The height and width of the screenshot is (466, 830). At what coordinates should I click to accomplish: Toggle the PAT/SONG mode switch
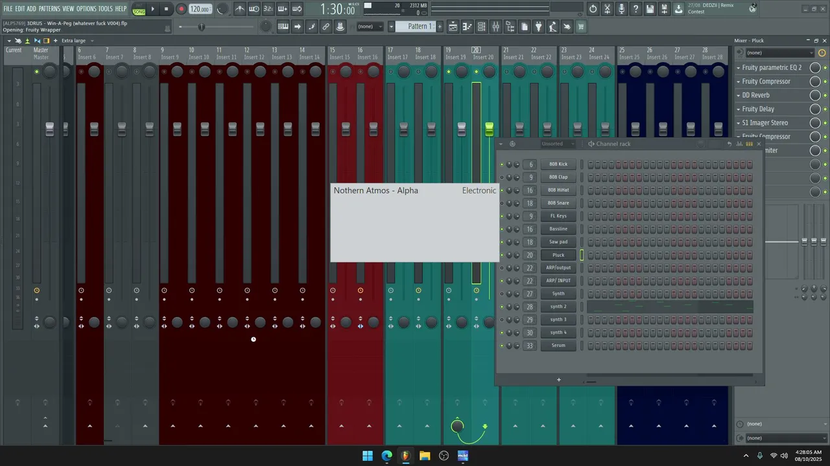click(139, 9)
